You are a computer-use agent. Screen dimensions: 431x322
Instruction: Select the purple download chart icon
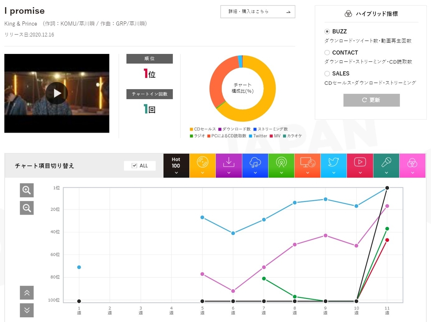point(229,165)
